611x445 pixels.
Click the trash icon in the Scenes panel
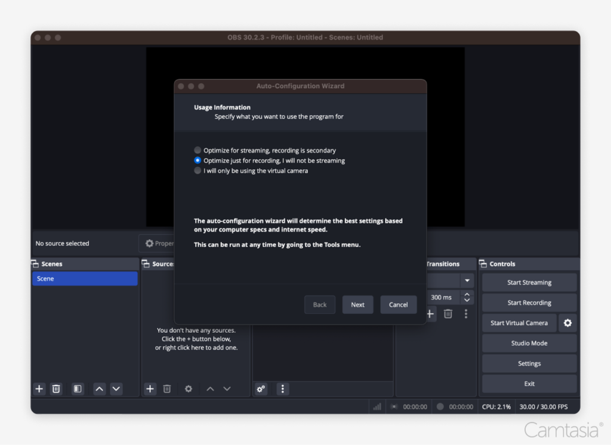coord(56,389)
